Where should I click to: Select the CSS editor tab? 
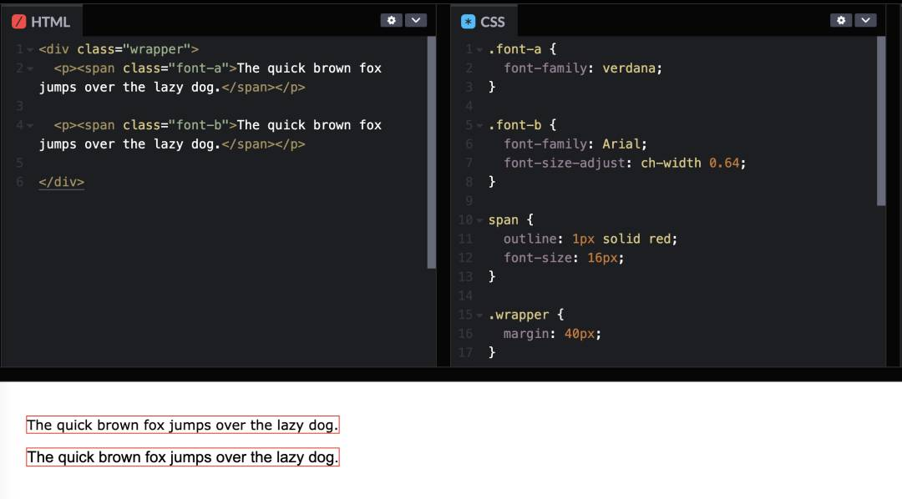point(484,21)
